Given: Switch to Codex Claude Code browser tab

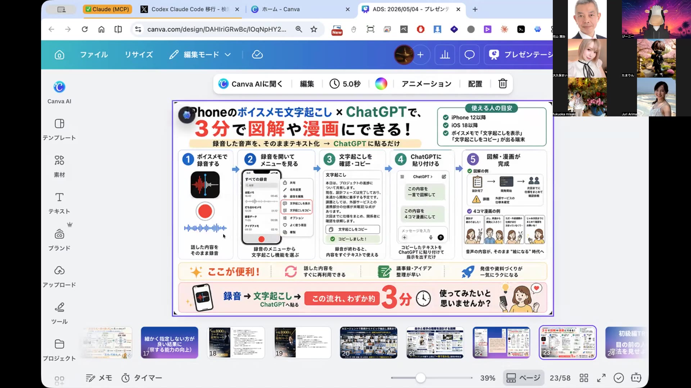Looking at the screenshot, I should 189,9.
